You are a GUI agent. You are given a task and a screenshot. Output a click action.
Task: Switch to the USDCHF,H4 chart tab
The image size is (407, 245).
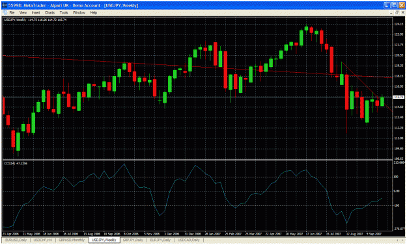click(43, 240)
